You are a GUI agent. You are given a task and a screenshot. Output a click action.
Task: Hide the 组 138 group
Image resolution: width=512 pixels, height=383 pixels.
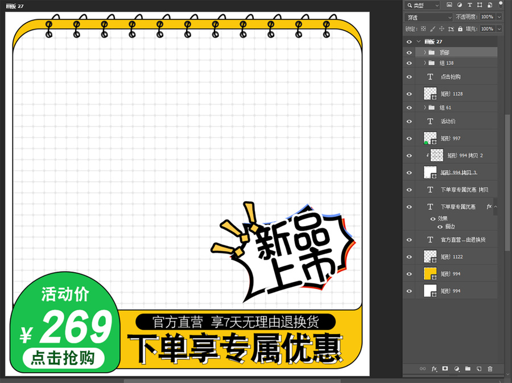click(409, 63)
